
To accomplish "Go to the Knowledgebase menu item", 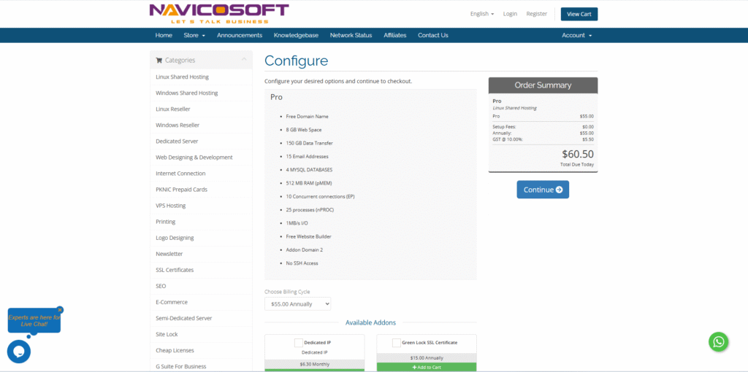I will [296, 35].
